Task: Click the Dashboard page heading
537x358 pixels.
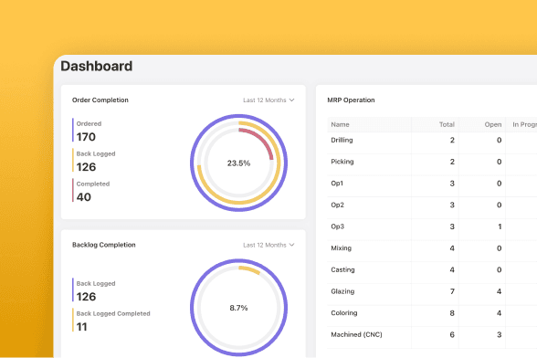Action: (97, 66)
